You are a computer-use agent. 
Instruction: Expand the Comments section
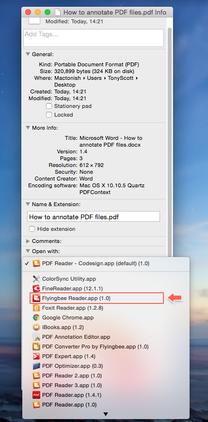[x=28, y=241]
